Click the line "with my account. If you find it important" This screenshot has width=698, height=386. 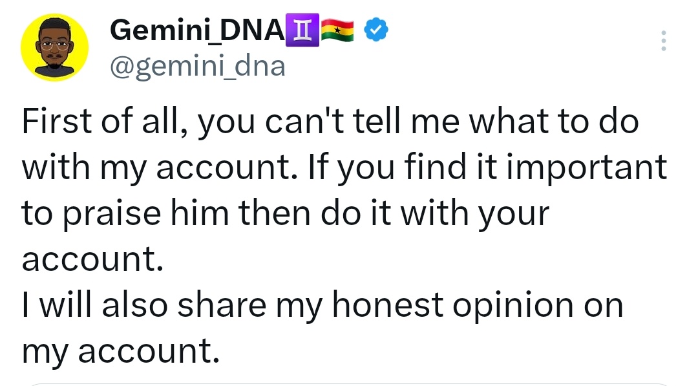344,168
